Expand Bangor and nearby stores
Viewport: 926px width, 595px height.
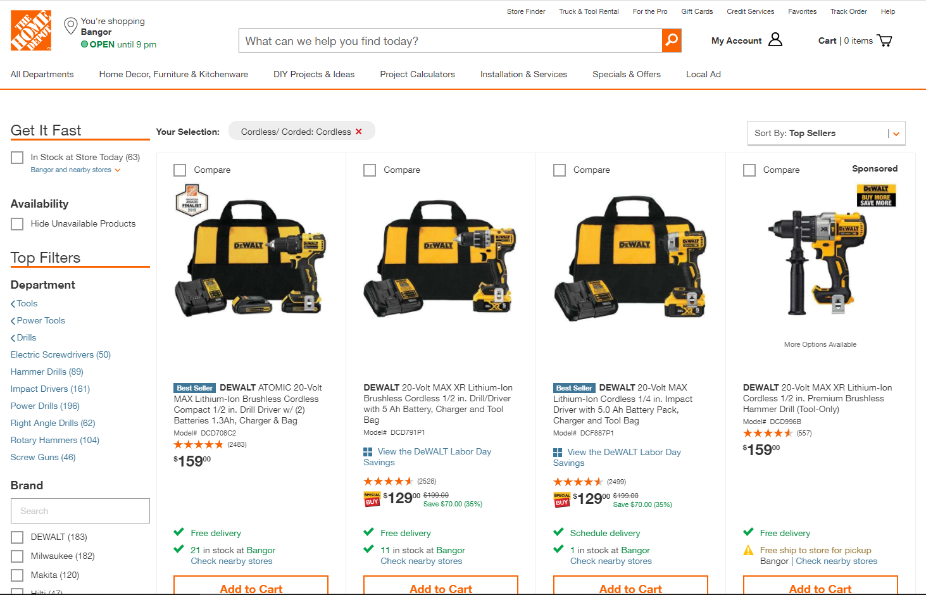point(75,170)
